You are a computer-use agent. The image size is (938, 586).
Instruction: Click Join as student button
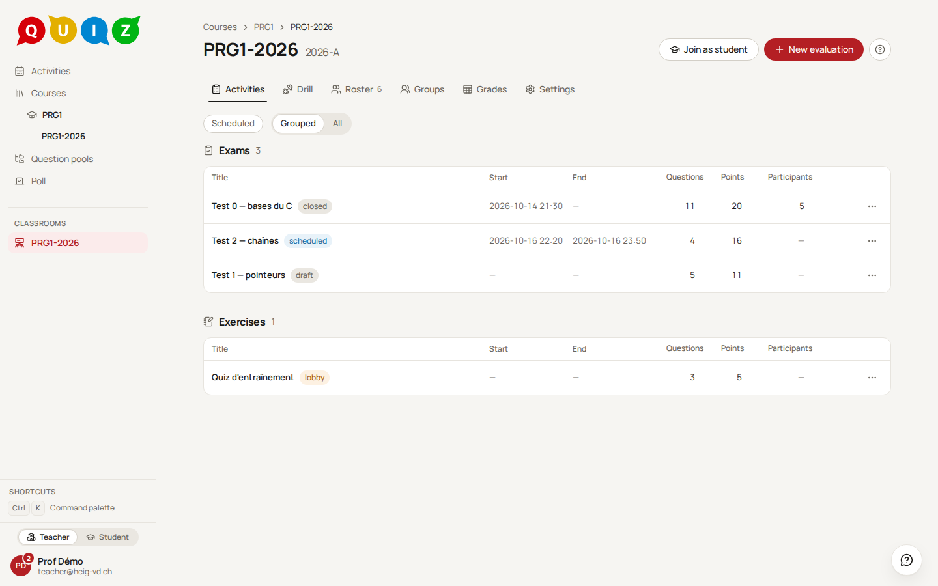[709, 49]
